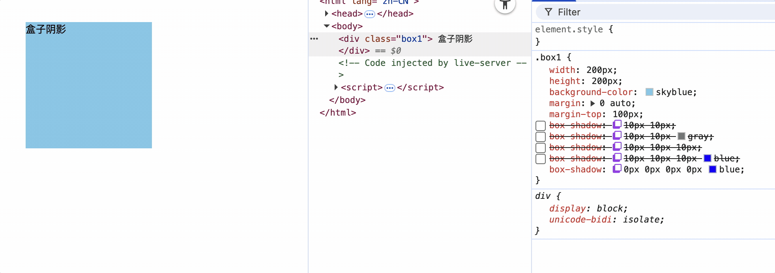Open blue swatch of active box-shadow

tap(713, 169)
